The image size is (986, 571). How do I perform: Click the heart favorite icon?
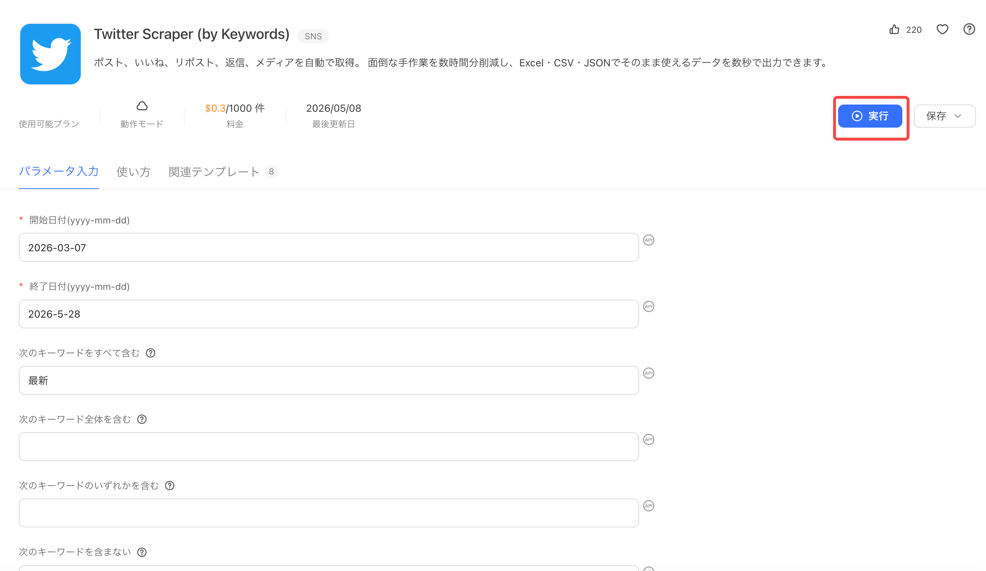tap(942, 29)
